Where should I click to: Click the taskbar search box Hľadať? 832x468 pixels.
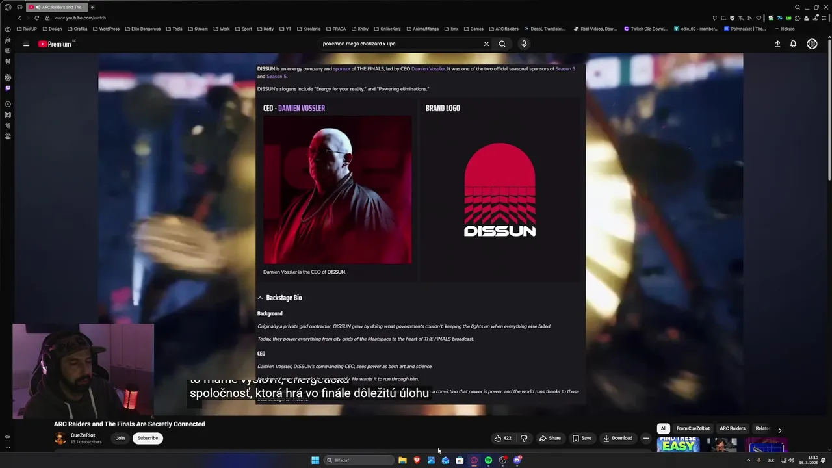point(359,460)
